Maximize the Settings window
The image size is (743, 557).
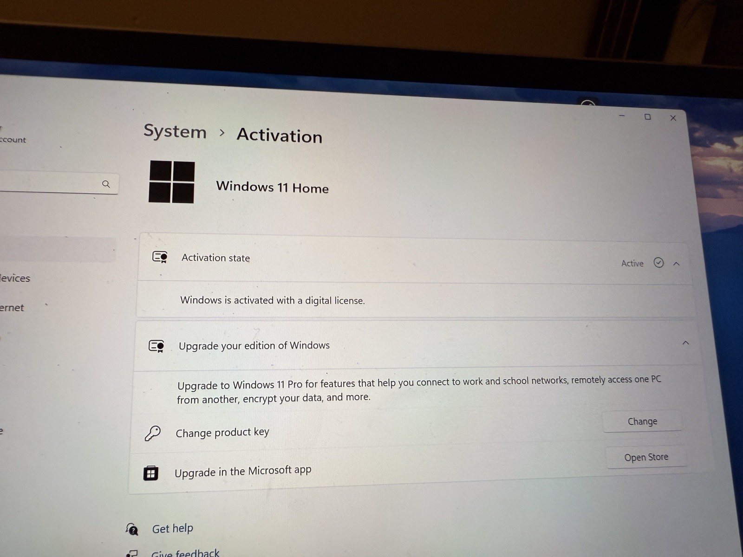(647, 117)
